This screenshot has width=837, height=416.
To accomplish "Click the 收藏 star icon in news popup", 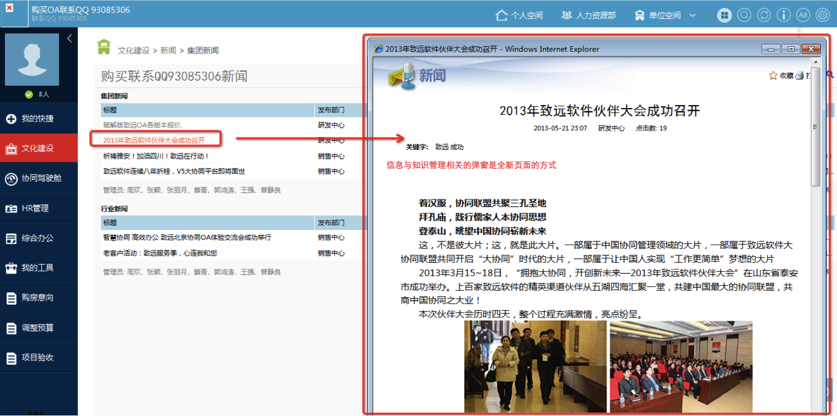I will coord(773,76).
